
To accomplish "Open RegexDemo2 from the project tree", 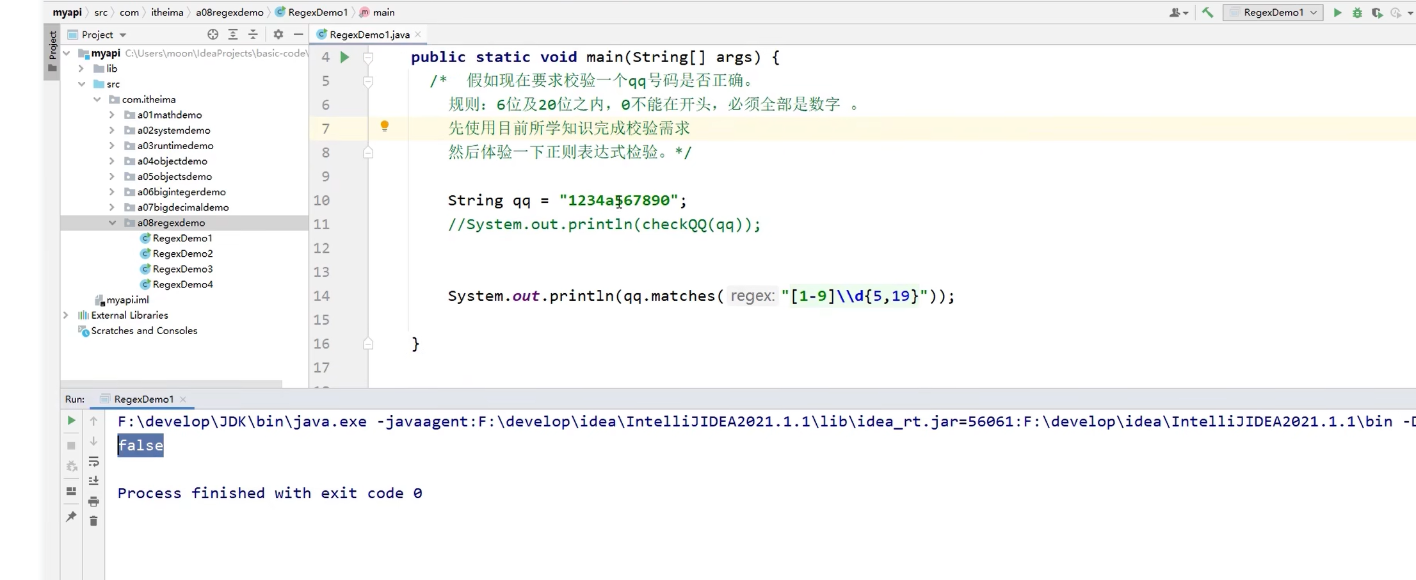I will (x=182, y=254).
